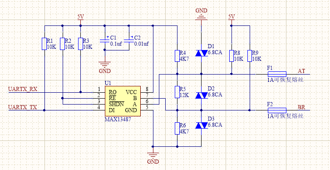
Task: Click the 0.1uf value of C1
Action: point(116,44)
